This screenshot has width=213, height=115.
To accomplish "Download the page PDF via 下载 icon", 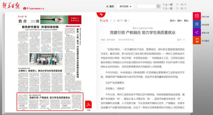I will tap(88, 105).
